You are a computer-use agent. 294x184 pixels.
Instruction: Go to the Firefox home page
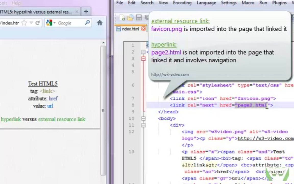(100, 23)
